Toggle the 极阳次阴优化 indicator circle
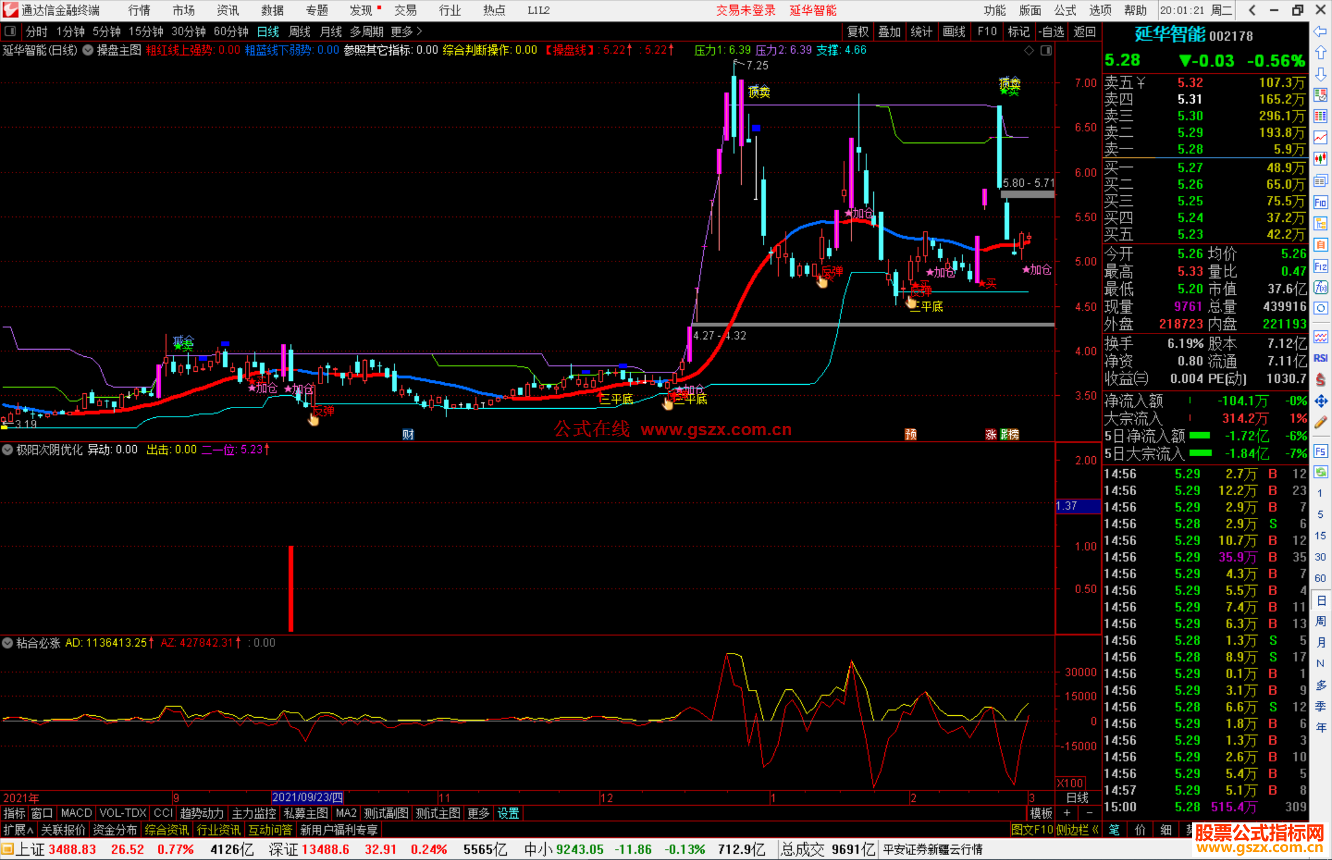Image resolution: width=1332 pixels, height=860 pixels. [x=7, y=450]
